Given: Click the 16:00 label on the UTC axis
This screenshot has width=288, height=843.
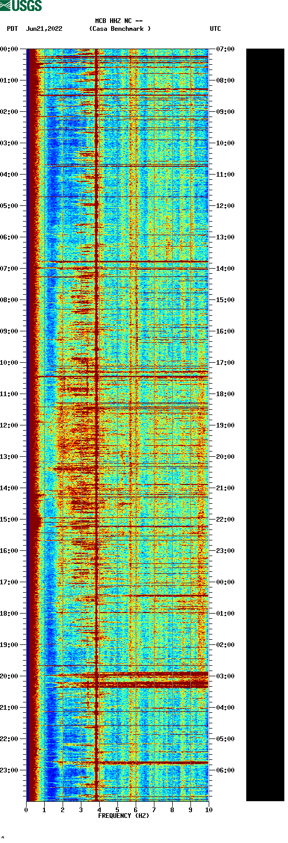Looking at the screenshot, I should tap(225, 331).
